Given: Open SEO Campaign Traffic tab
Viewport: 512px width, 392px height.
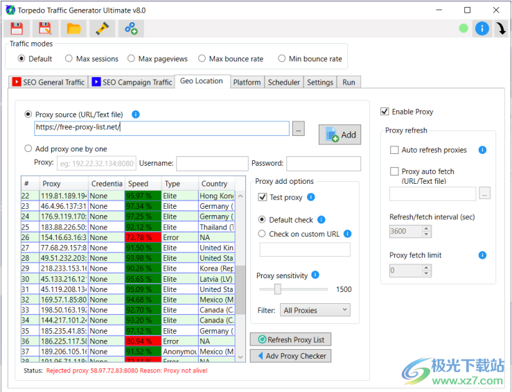Looking at the screenshot, I should (132, 82).
